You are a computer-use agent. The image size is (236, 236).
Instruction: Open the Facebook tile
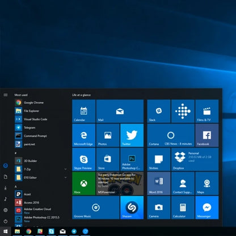207,135
